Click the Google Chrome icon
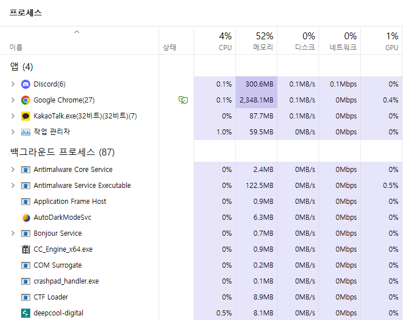 pyautogui.click(x=26, y=100)
